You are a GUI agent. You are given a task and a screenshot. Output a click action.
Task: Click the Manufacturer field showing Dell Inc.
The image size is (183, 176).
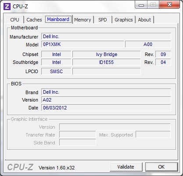click(x=106, y=36)
